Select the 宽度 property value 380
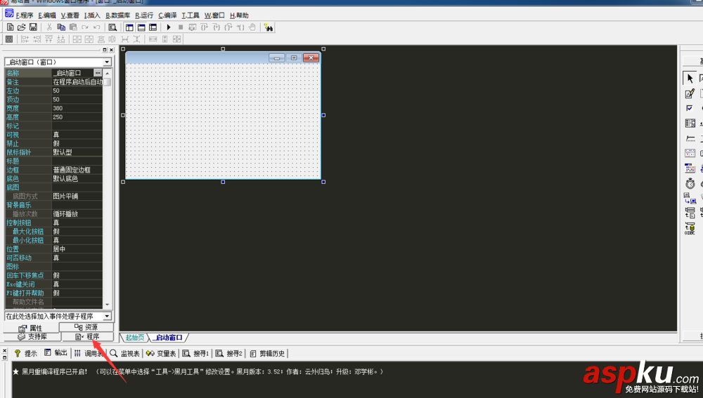 [x=77, y=108]
